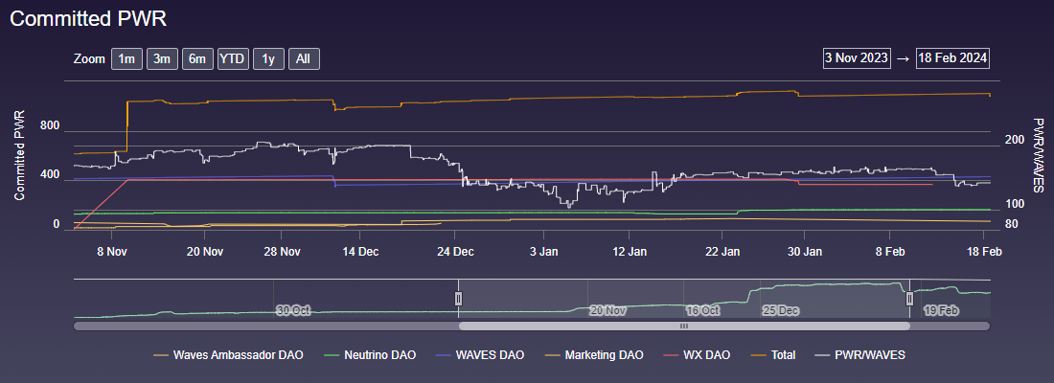
Task: Click the '100' right axis value
Action: (1014, 204)
